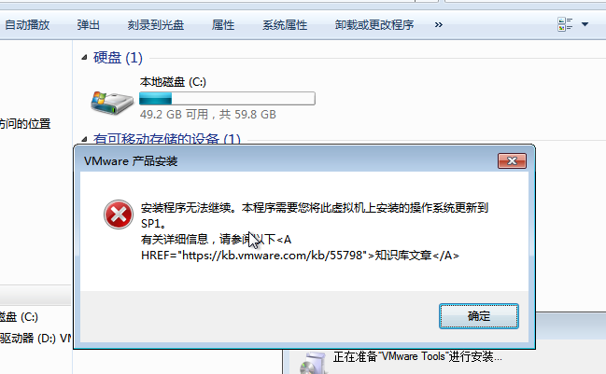The height and width of the screenshot is (374, 606).
Task: Click 刻录到光盘 toolbar command
Action: pyautogui.click(x=156, y=25)
